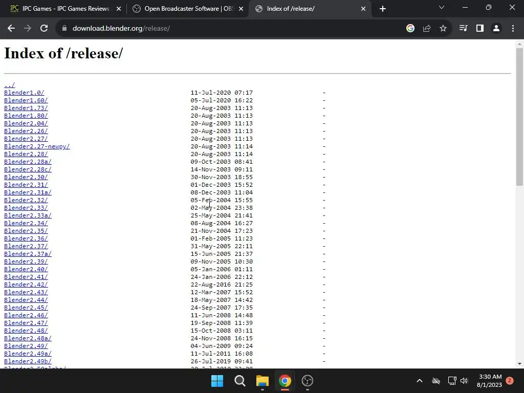
Task: Open the Google icon in address bar
Action: tap(410, 29)
